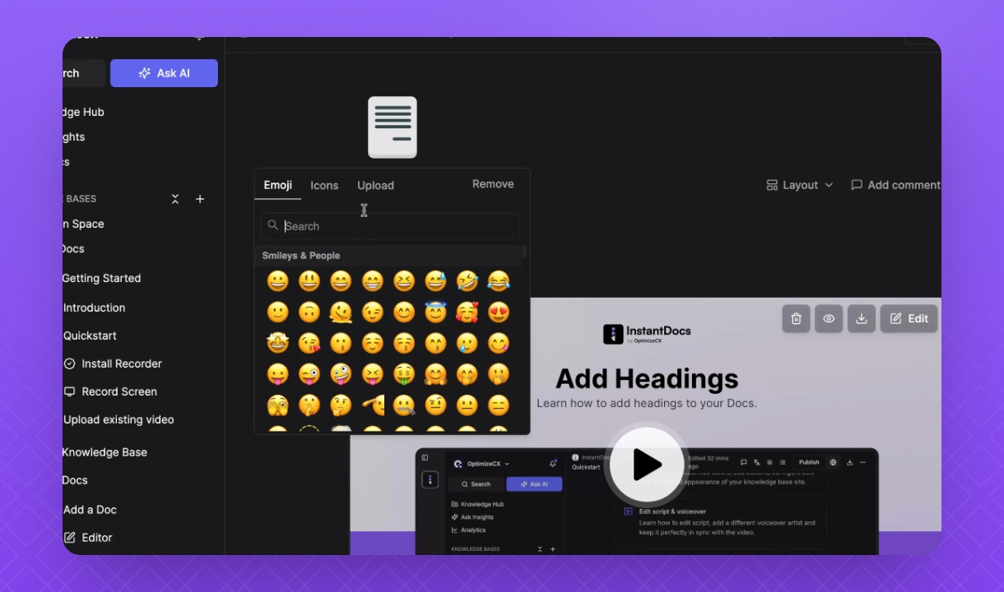Click the 'Smileys & People' category header
1004x592 pixels.
pyautogui.click(x=301, y=256)
